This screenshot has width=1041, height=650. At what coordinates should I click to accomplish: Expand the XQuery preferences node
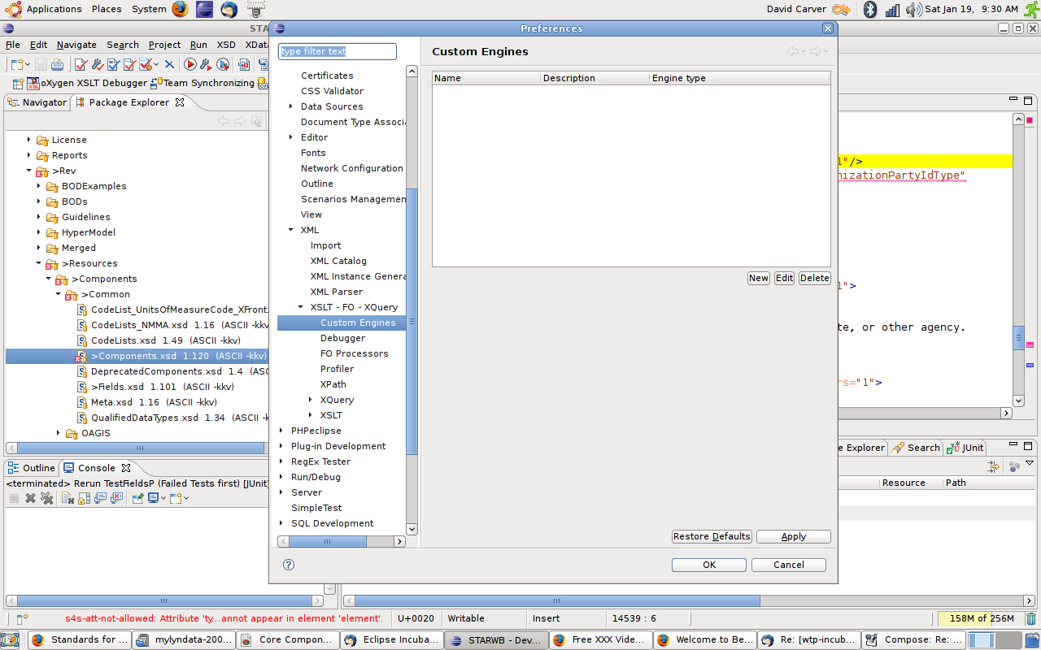(311, 400)
